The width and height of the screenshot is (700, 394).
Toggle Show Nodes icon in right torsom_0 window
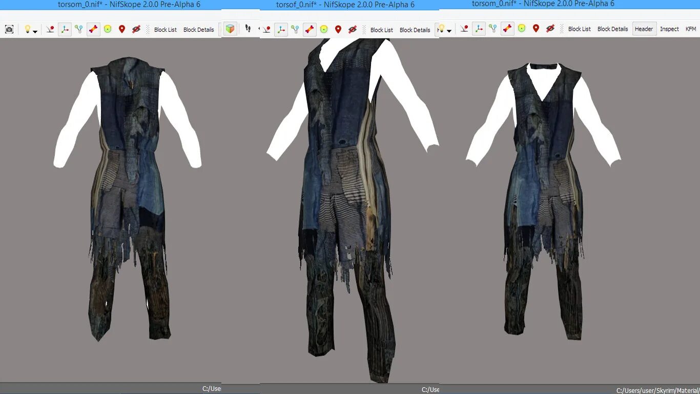[493, 29]
